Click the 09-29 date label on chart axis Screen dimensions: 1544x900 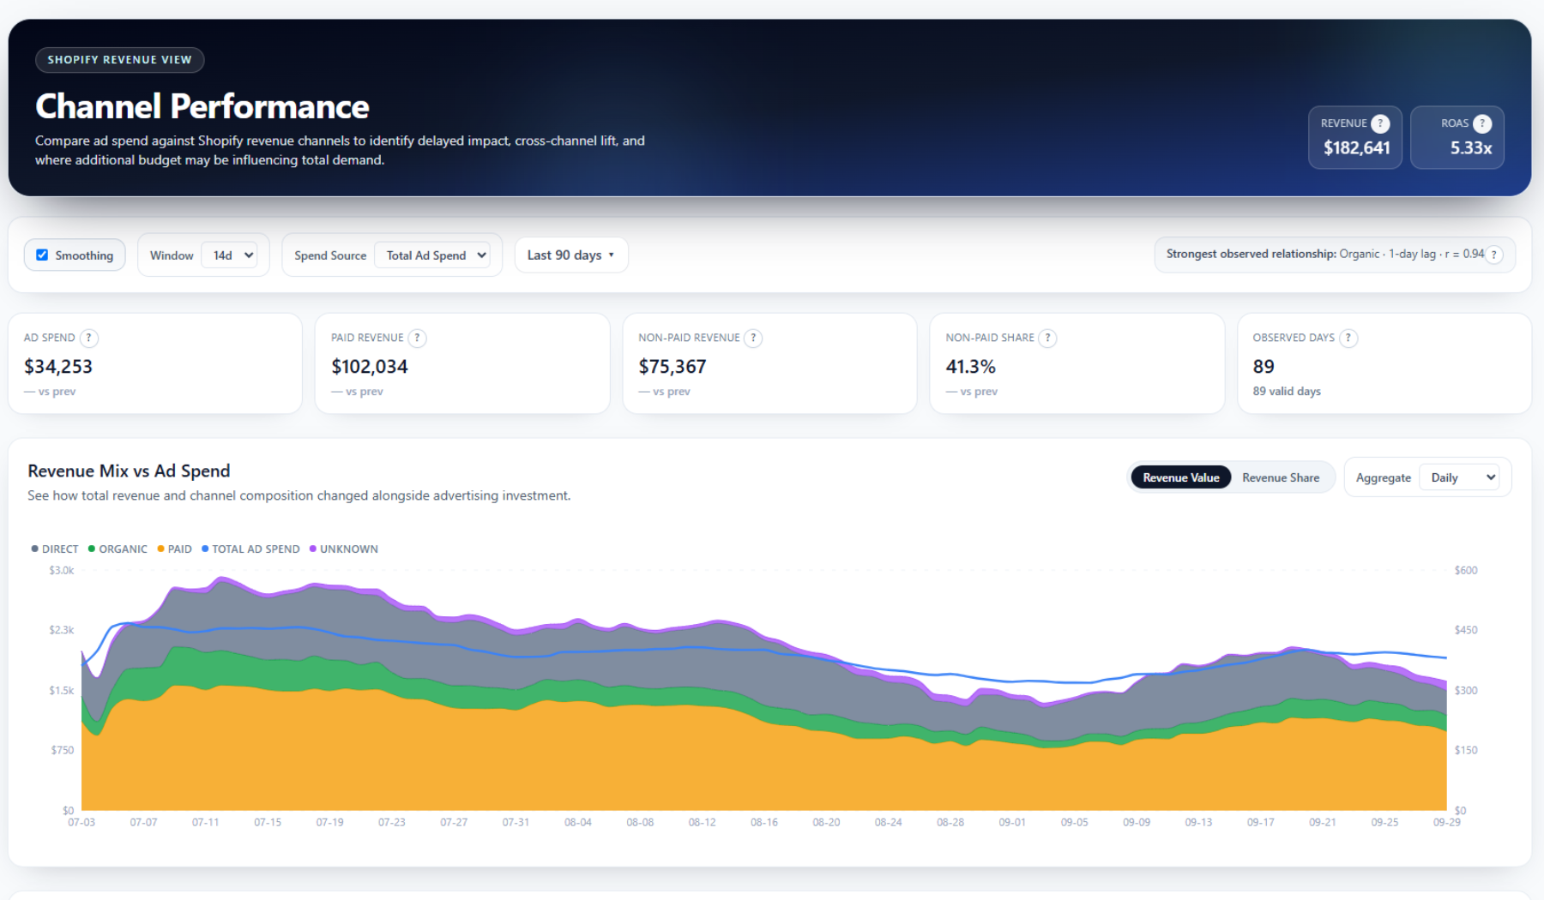1447,822
